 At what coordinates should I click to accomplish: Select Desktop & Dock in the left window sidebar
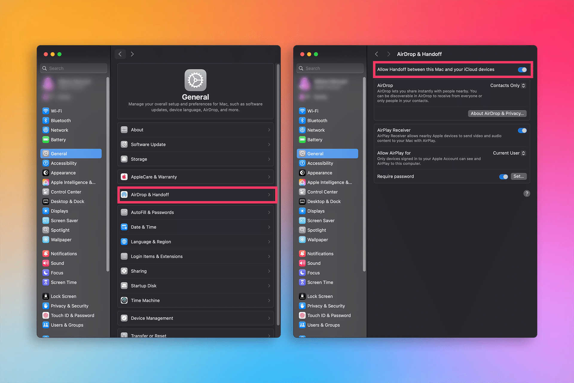[x=71, y=201]
